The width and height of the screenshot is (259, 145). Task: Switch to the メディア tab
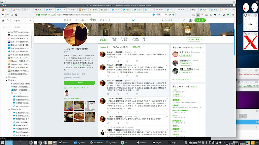136,48
